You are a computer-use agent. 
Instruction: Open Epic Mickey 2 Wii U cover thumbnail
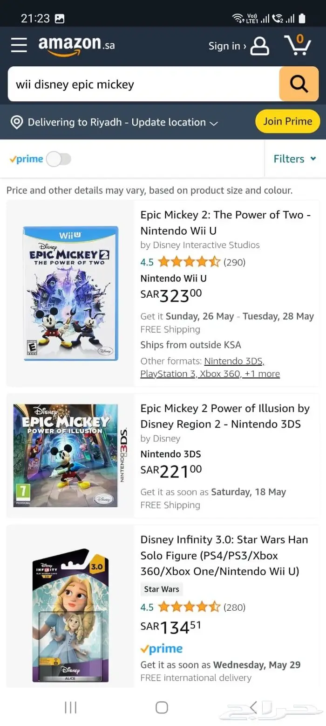[71, 293]
